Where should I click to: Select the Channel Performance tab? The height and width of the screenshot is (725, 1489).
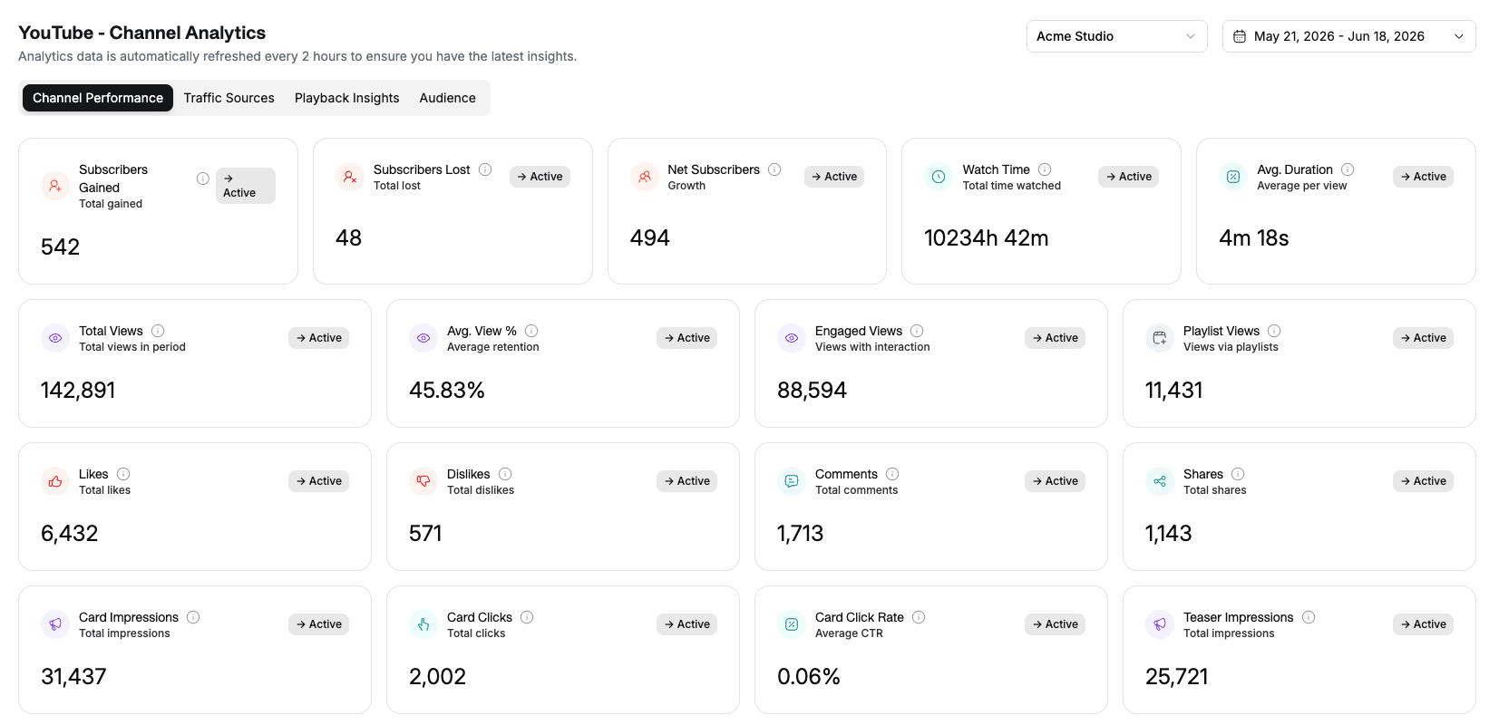(x=98, y=98)
